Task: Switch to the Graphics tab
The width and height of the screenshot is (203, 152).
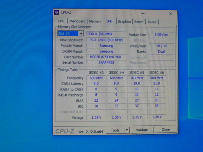Action: [x=124, y=22]
